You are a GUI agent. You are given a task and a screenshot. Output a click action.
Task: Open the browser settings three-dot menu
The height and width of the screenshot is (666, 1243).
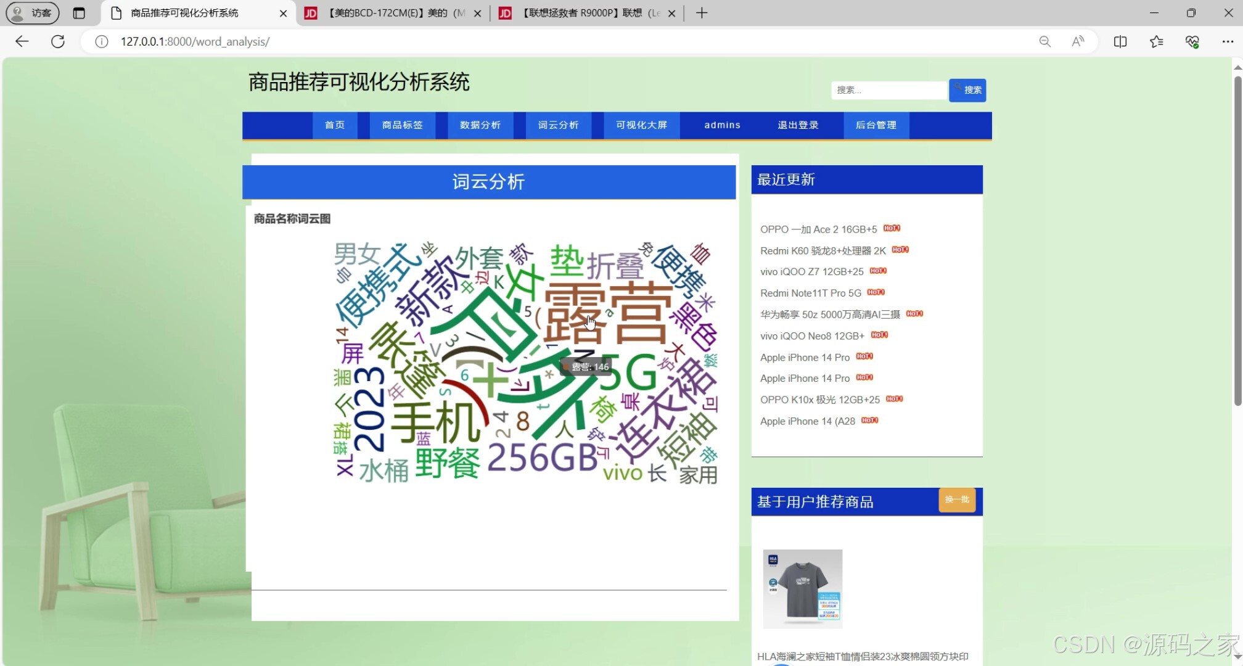pos(1228,41)
